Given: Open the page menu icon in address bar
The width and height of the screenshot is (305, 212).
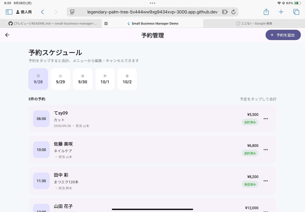Looking at the screenshot, I should (72, 12).
